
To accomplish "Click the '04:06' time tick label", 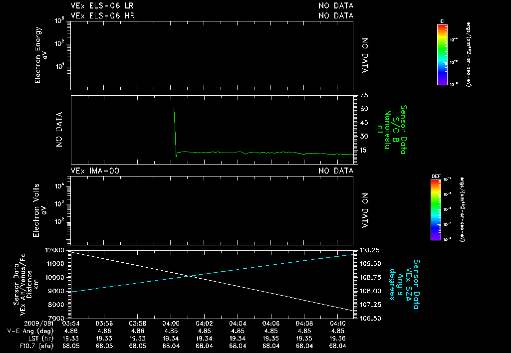I will pos(271,324).
